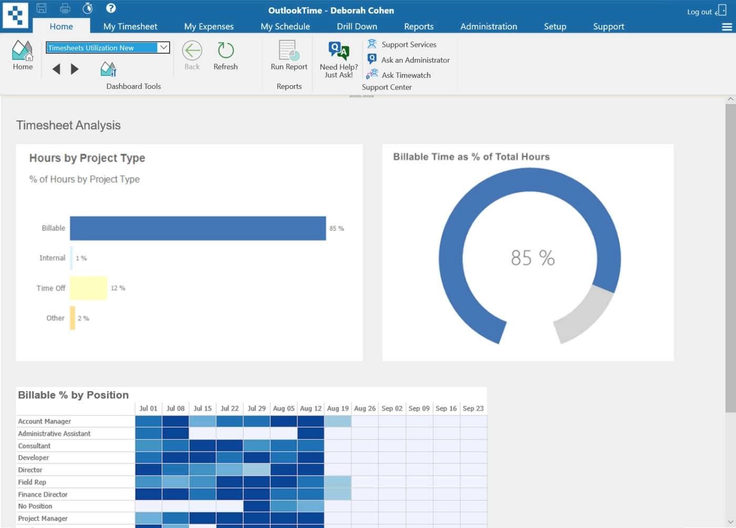
Task: Navigate forward using the right arrow
Action: [74, 68]
